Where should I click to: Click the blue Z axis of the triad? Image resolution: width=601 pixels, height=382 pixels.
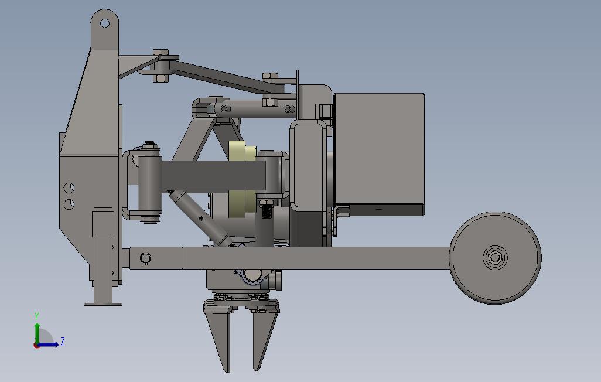[x=48, y=345]
